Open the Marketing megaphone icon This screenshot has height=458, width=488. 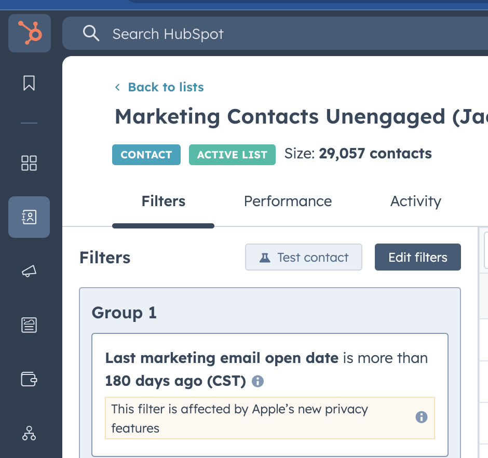[29, 271]
